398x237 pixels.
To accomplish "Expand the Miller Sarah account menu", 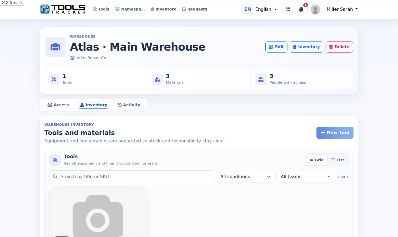I will tap(342, 9).
